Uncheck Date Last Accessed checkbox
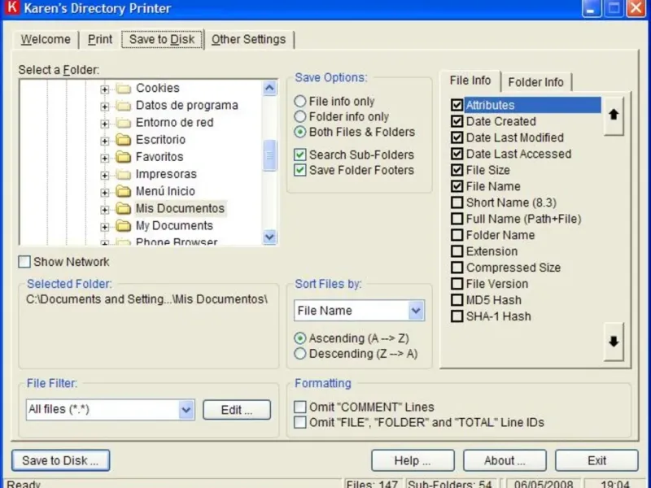The height and width of the screenshot is (488, 651). point(457,154)
